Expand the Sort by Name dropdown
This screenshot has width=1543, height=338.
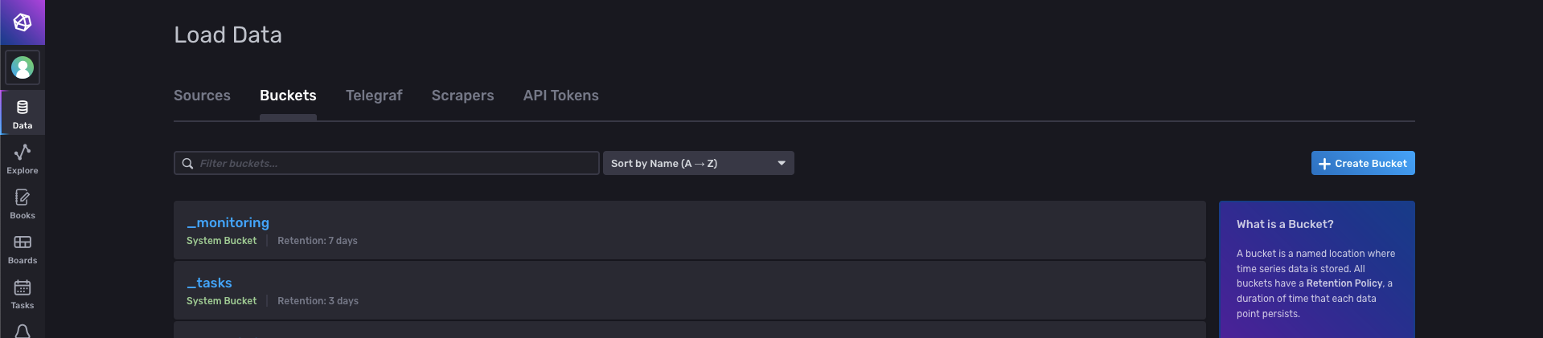[x=697, y=164]
